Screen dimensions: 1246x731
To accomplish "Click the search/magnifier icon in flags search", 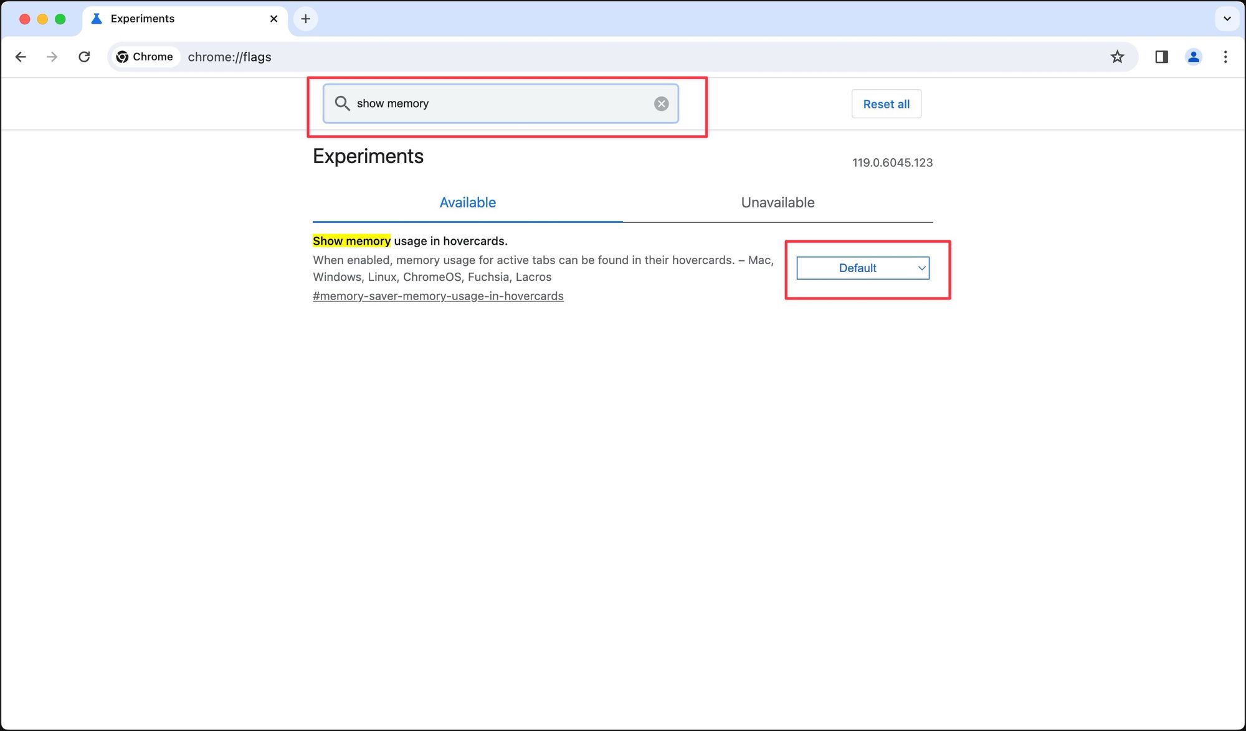I will (x=342, y=103).
